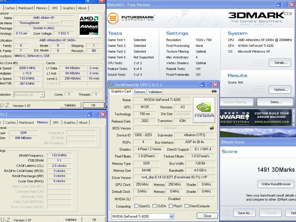
Task: Close the top CPU-Z window
Action: [x=102, y=1]
